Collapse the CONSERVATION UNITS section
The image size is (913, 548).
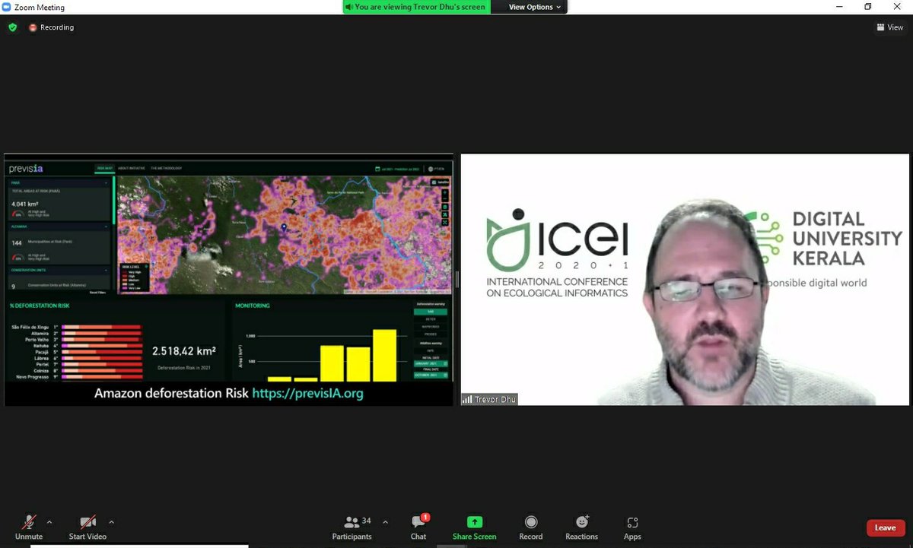point(106,271)
